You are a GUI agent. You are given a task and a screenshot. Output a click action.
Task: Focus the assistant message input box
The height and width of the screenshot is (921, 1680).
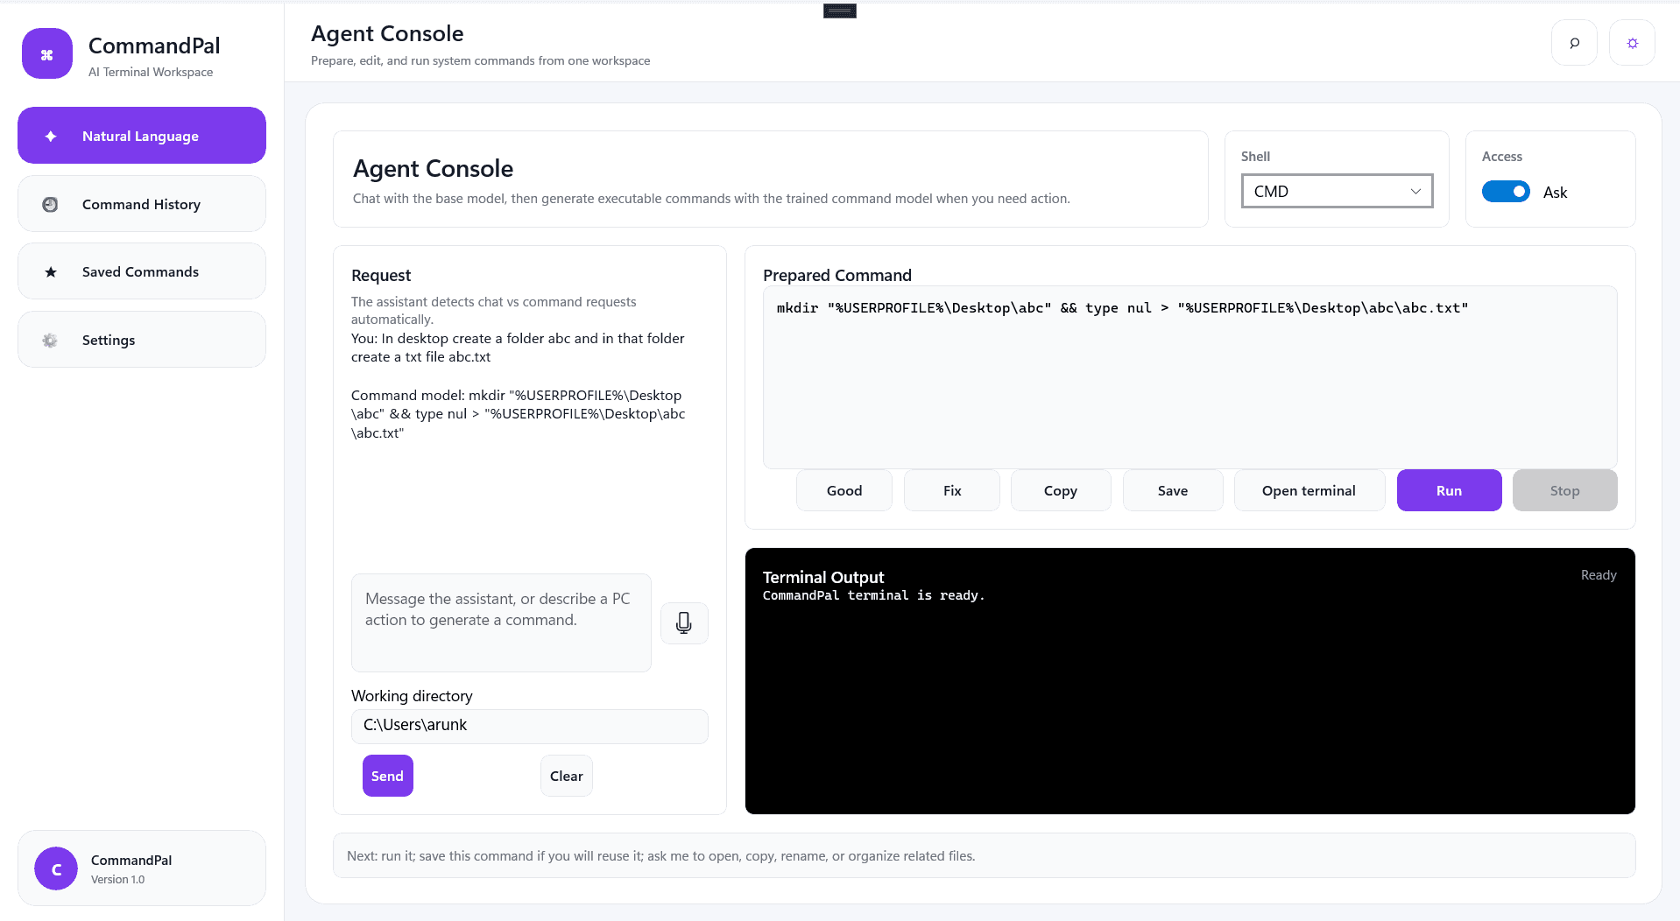pos(501,622)
